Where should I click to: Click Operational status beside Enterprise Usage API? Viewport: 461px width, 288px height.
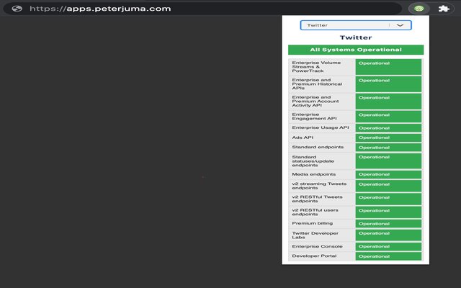388,128
